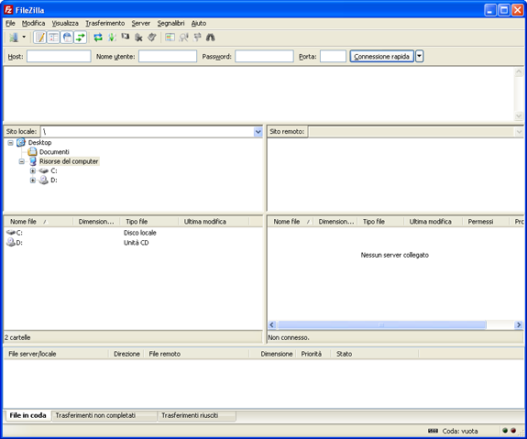Toggle the transfer queue display
Viewport: 527px width, 439px height.
coord(81,38)
